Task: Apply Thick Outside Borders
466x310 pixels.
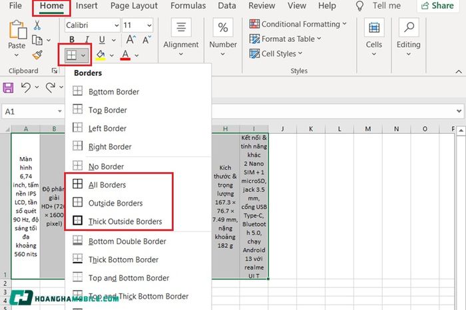Action: pyautogui.click(x=138, y=222)
